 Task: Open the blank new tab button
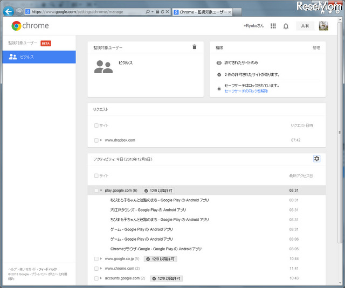point(237,12)
